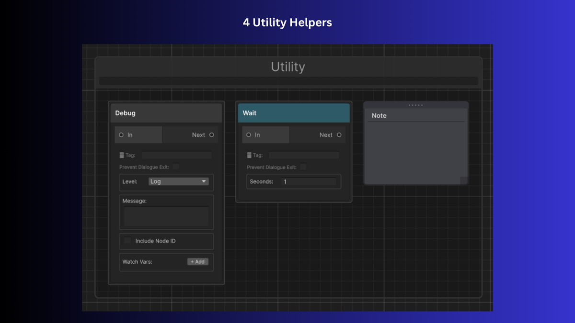Image resolution: width=575 pixels, height=323 pixels.
Task: Click the 4 Utility Helpers heading
Action: (287, 22)
